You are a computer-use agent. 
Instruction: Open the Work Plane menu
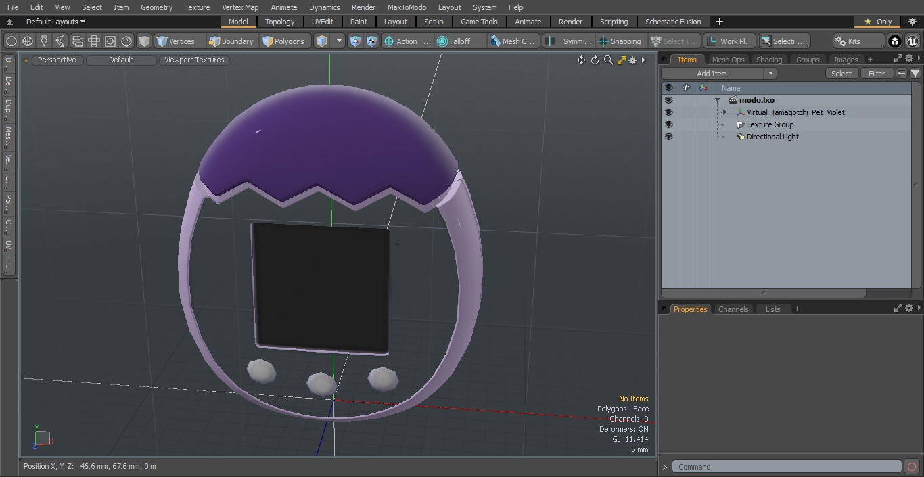729,41
